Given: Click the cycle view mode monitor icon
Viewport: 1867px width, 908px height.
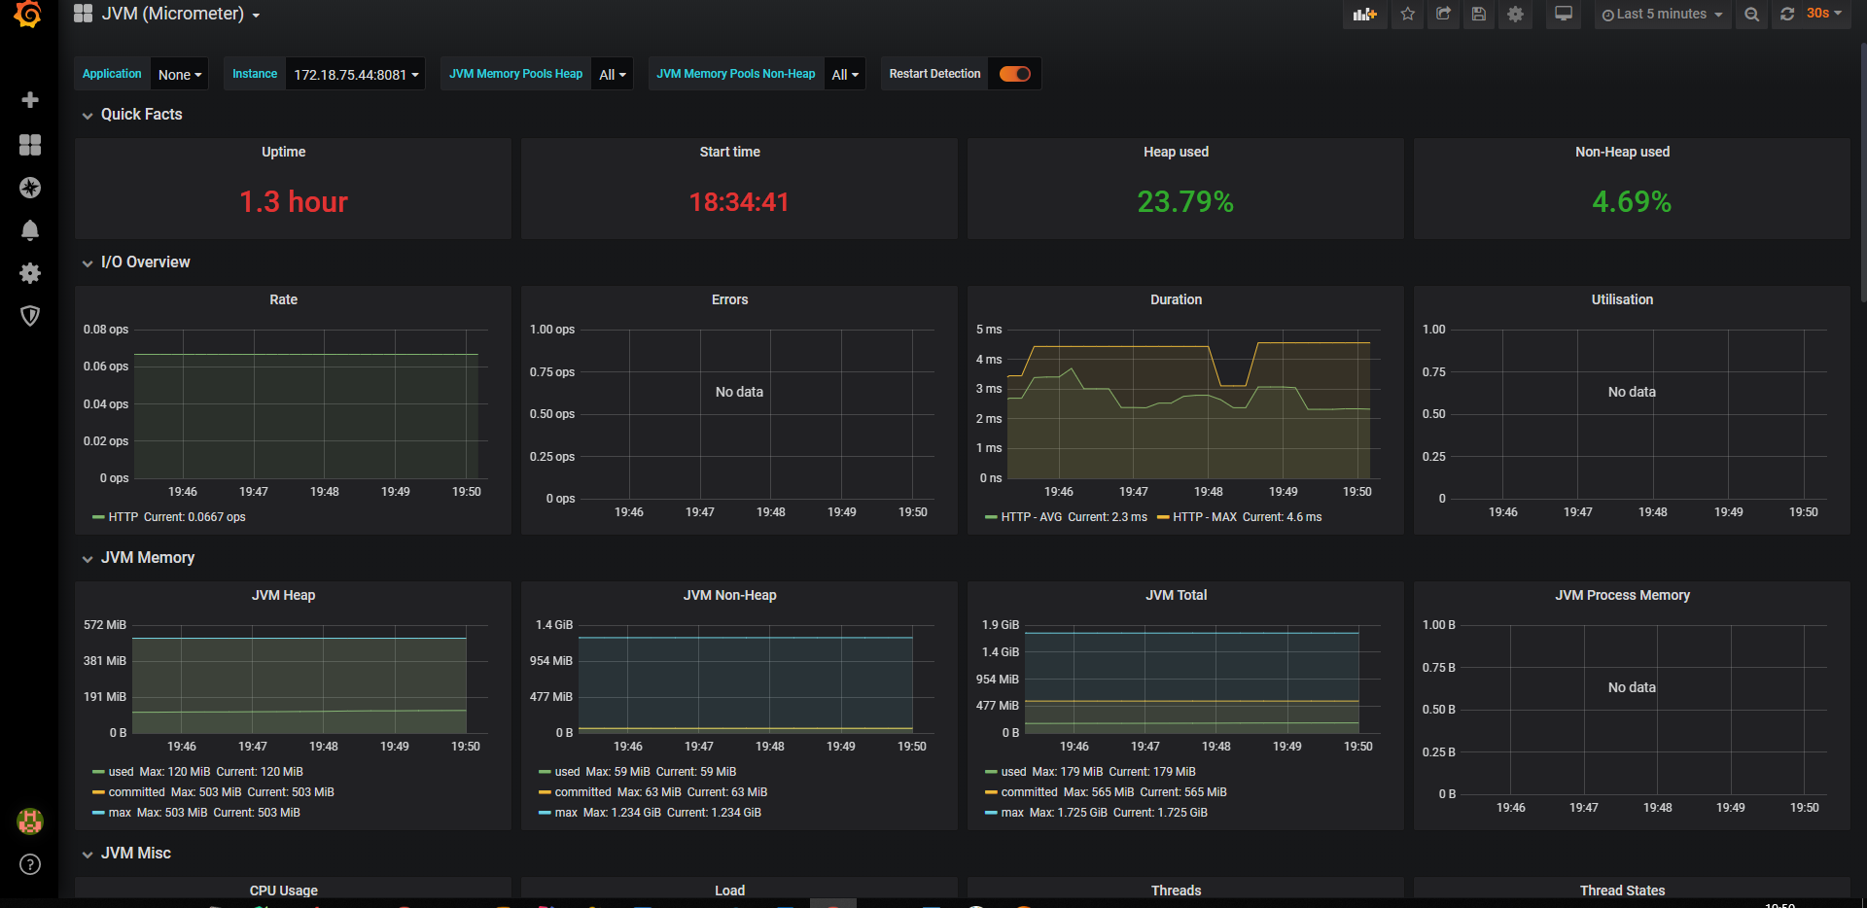Looking at the screenshot, I should pyautogui.click(x=1564, y=15).
